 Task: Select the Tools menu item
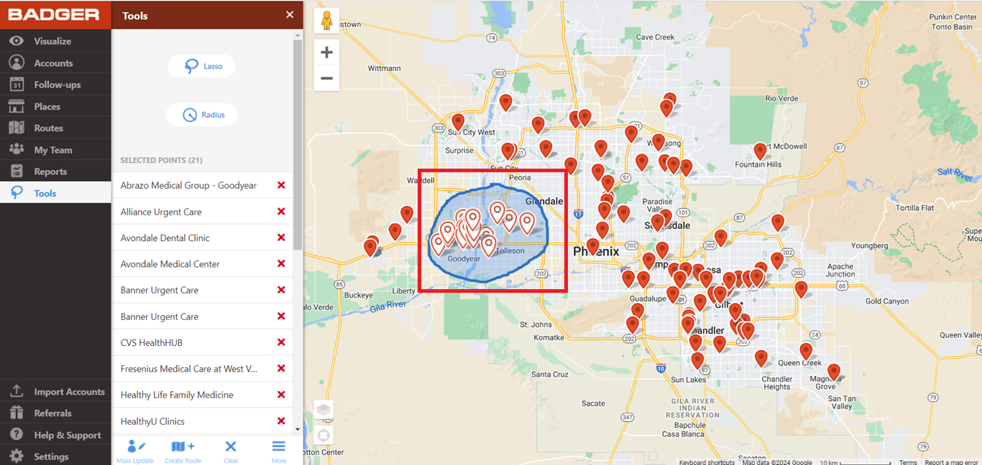[55, 193]
